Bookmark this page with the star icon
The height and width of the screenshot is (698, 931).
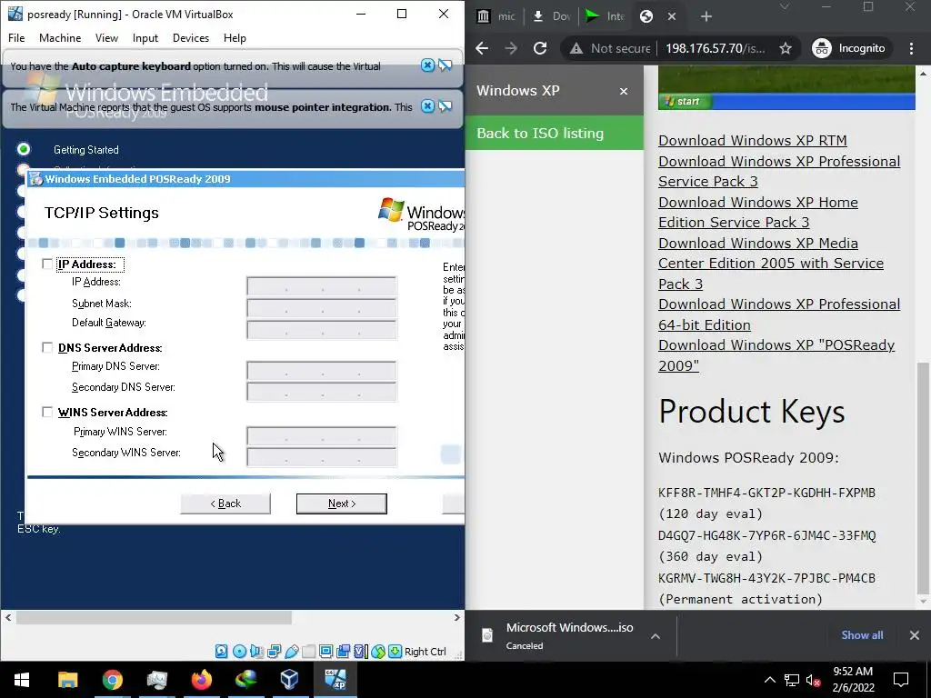(x=786, y=48)
